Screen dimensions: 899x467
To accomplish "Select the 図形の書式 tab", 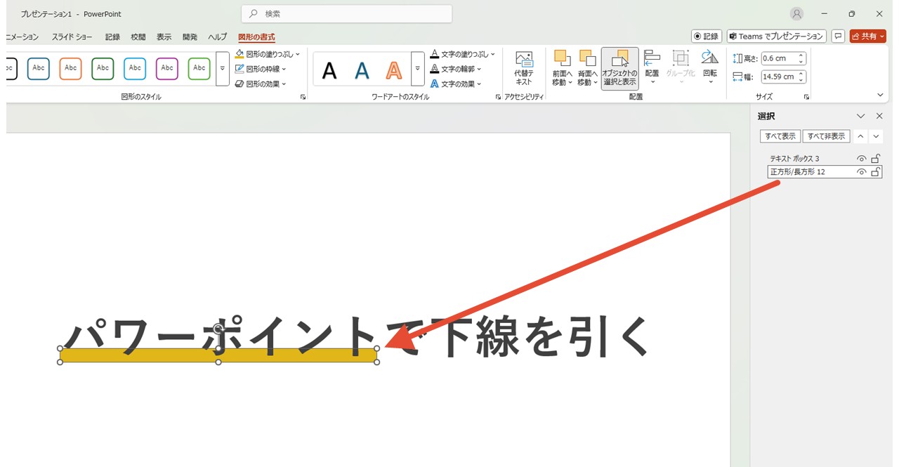I will pos(256,37).
